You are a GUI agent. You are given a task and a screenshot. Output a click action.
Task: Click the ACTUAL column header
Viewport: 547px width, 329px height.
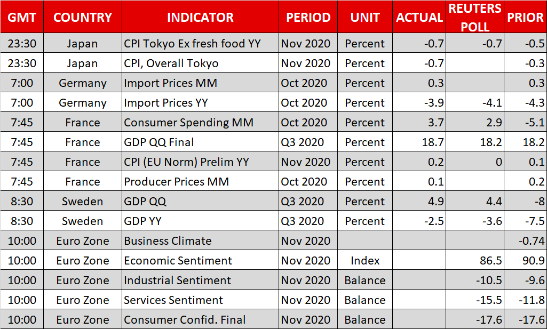tap(419, 17)
